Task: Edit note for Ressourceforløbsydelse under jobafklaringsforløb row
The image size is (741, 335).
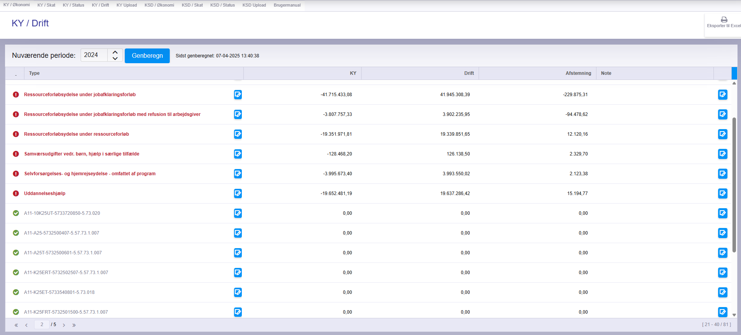Action: click(723, 95)
